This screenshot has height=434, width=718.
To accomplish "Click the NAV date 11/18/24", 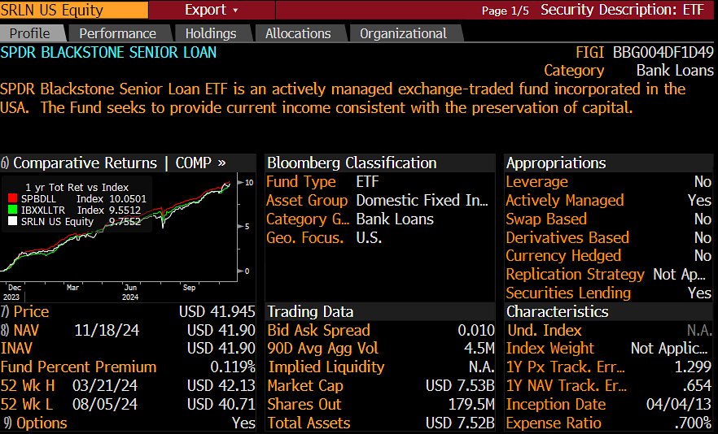I will pos(107,330).
